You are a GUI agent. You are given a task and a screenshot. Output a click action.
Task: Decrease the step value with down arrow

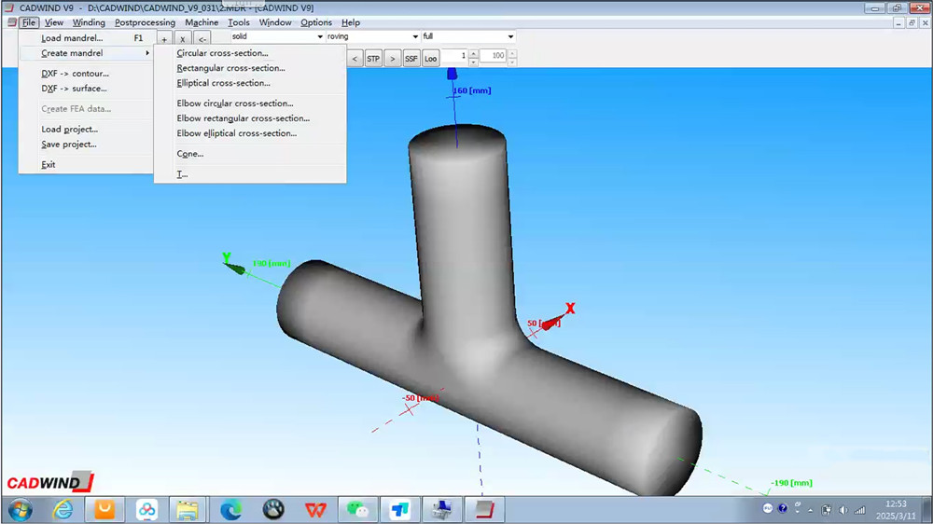pyautogui.click(x=474, y=62)
